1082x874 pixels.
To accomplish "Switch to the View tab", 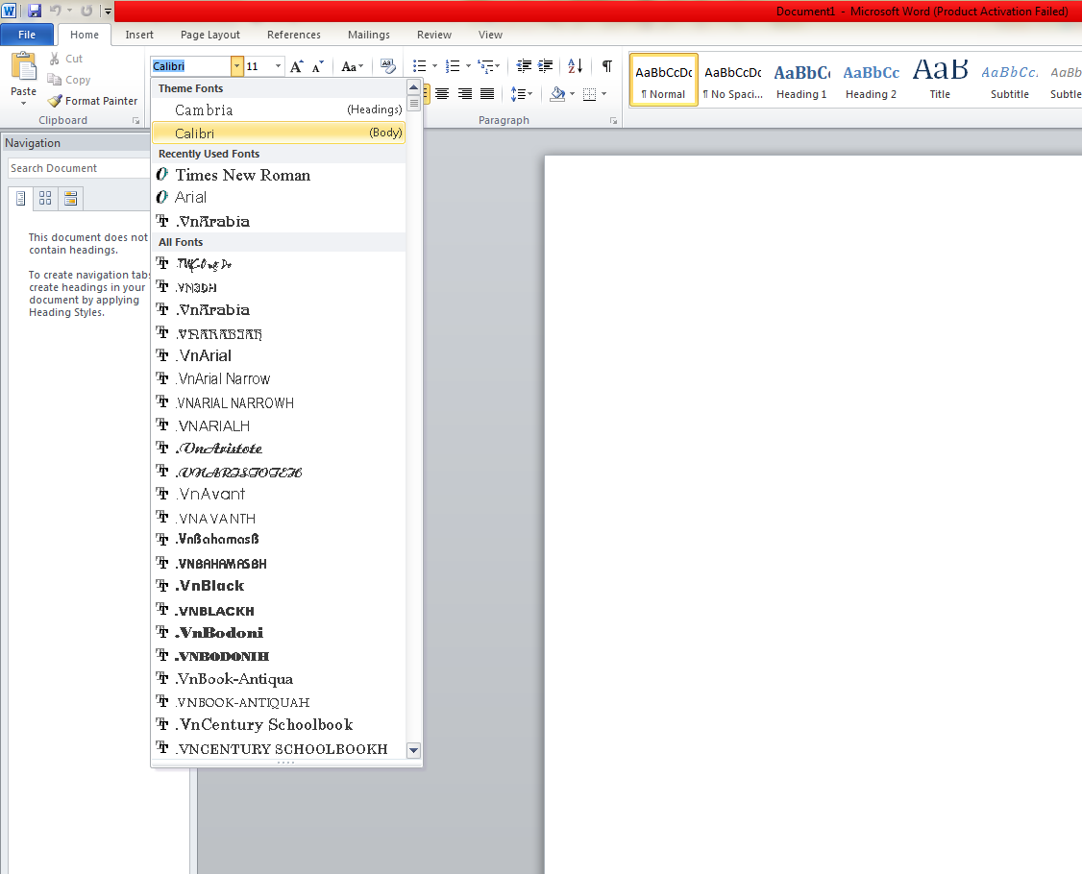I will 491,35.
